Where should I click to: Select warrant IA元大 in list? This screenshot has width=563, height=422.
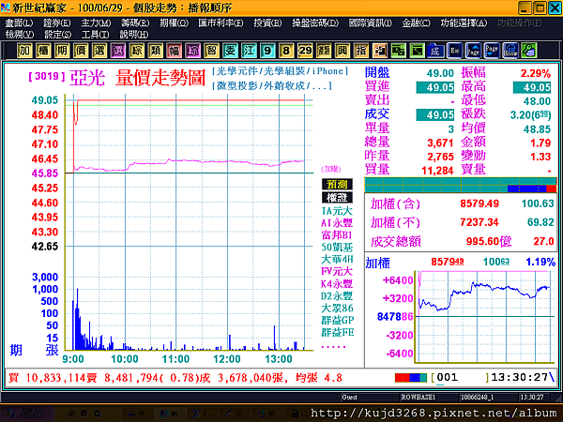click(x=337, y=211)
